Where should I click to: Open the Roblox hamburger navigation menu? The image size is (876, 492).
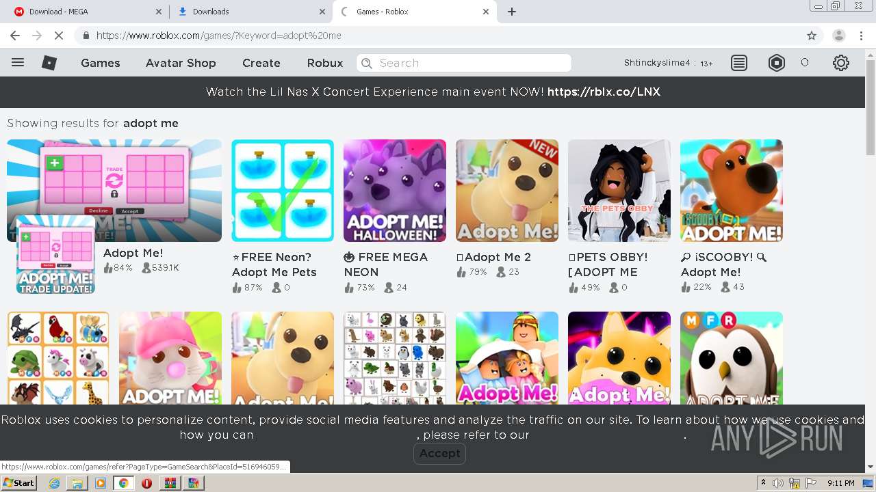click(x=18, y=63)
